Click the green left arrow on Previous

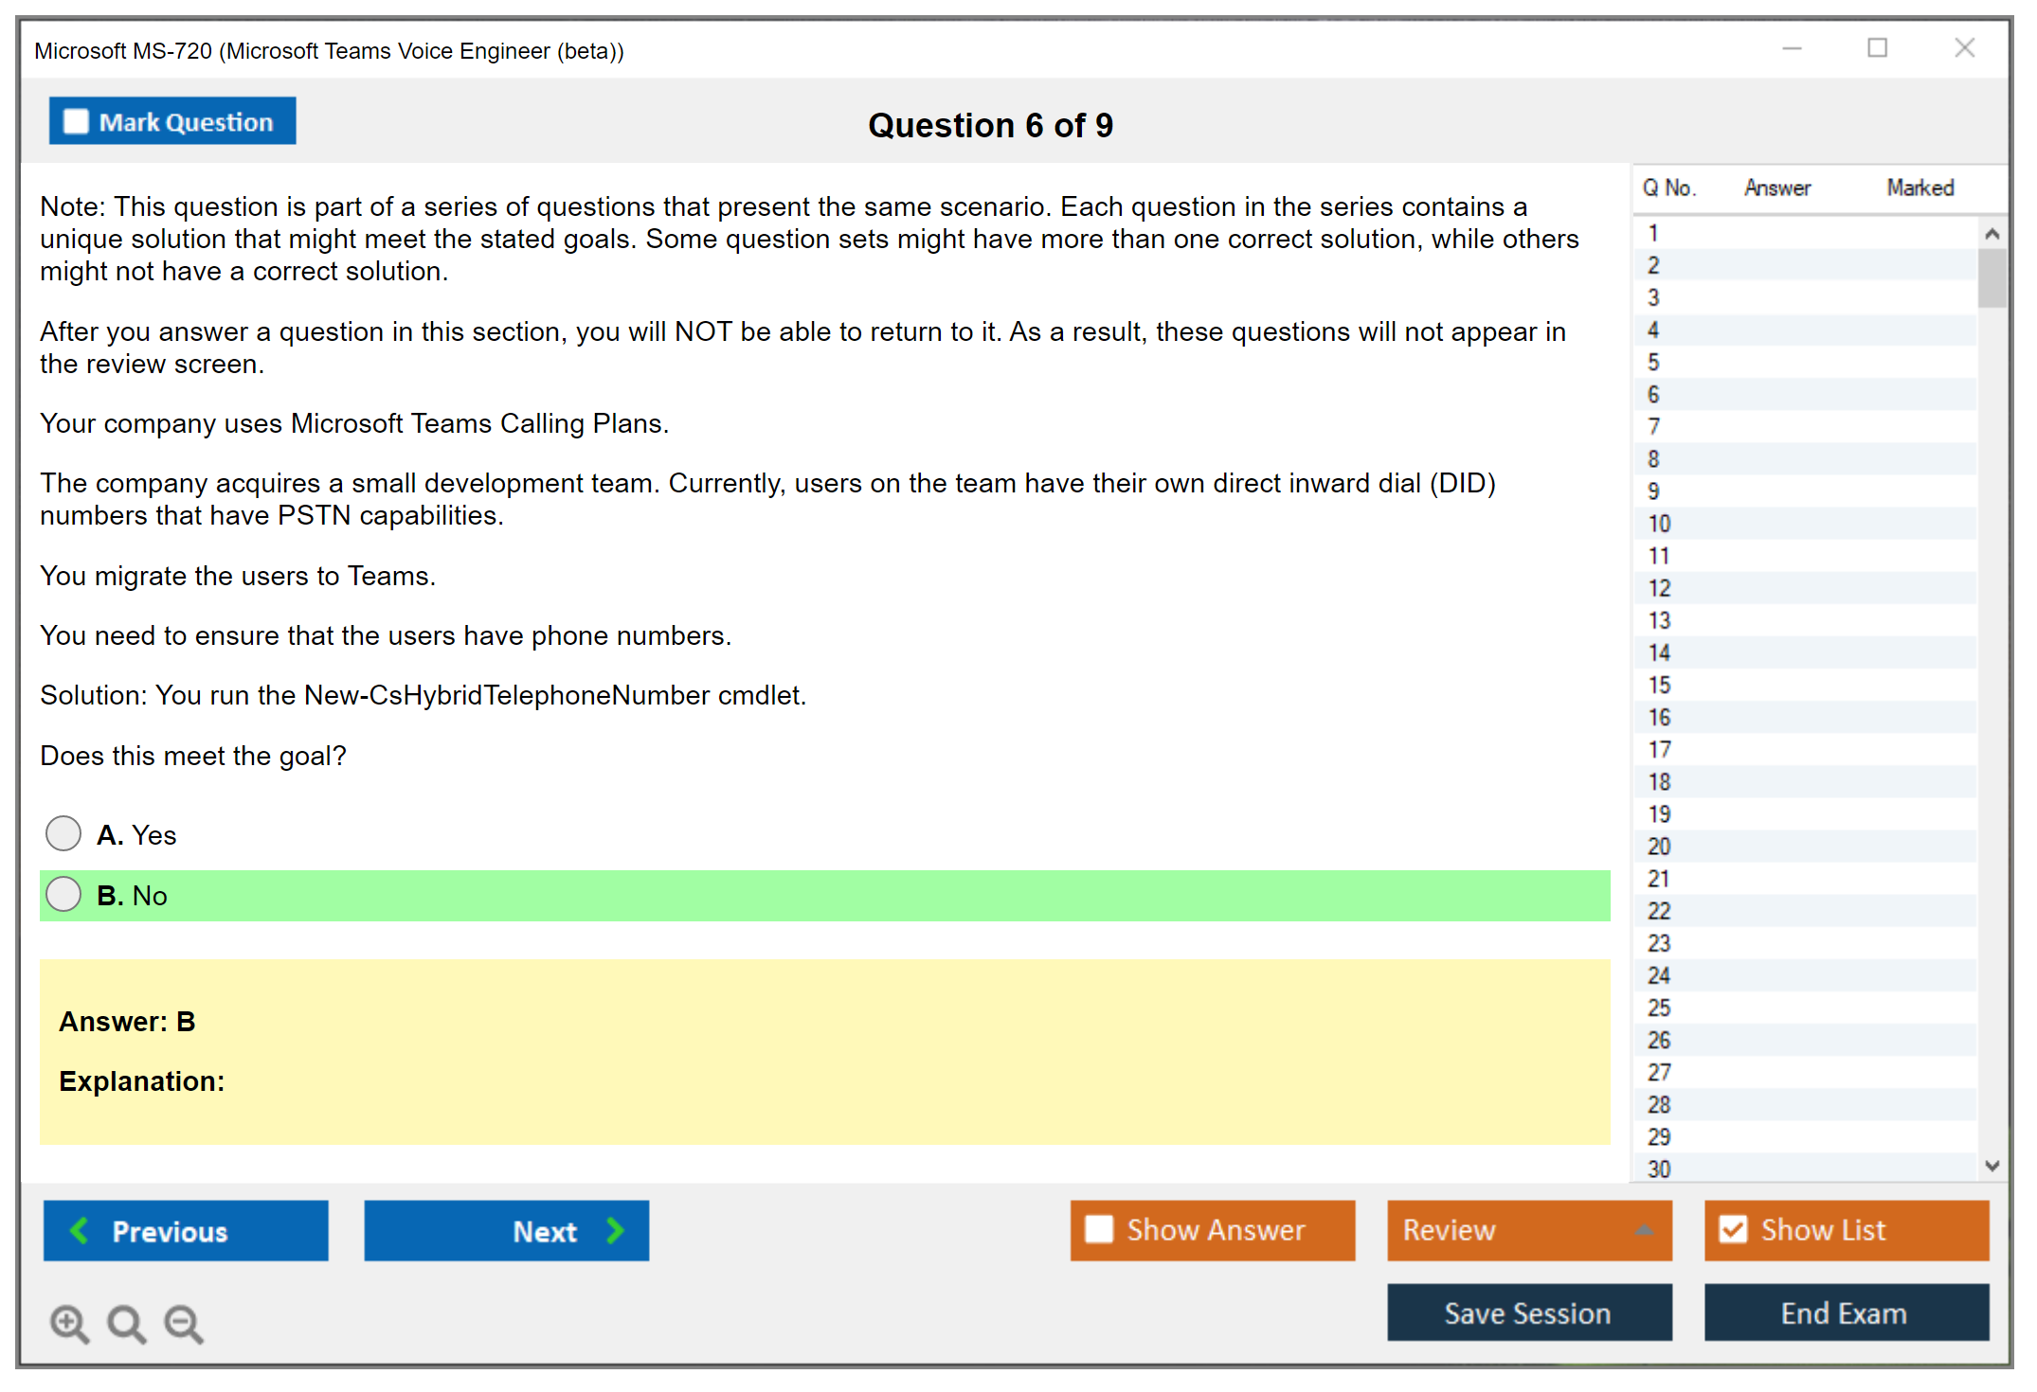pyautogui.click(x=80, y=1230)
